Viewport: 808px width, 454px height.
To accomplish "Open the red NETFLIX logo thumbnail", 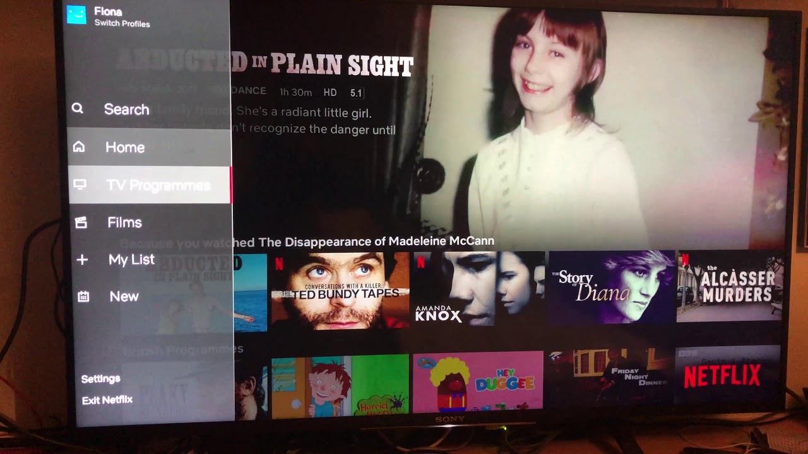I will [728, 375].
